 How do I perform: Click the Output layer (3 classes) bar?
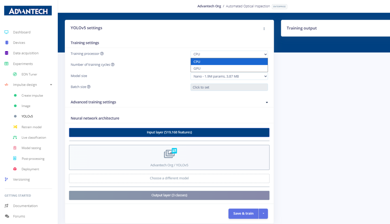click(169, 195)
